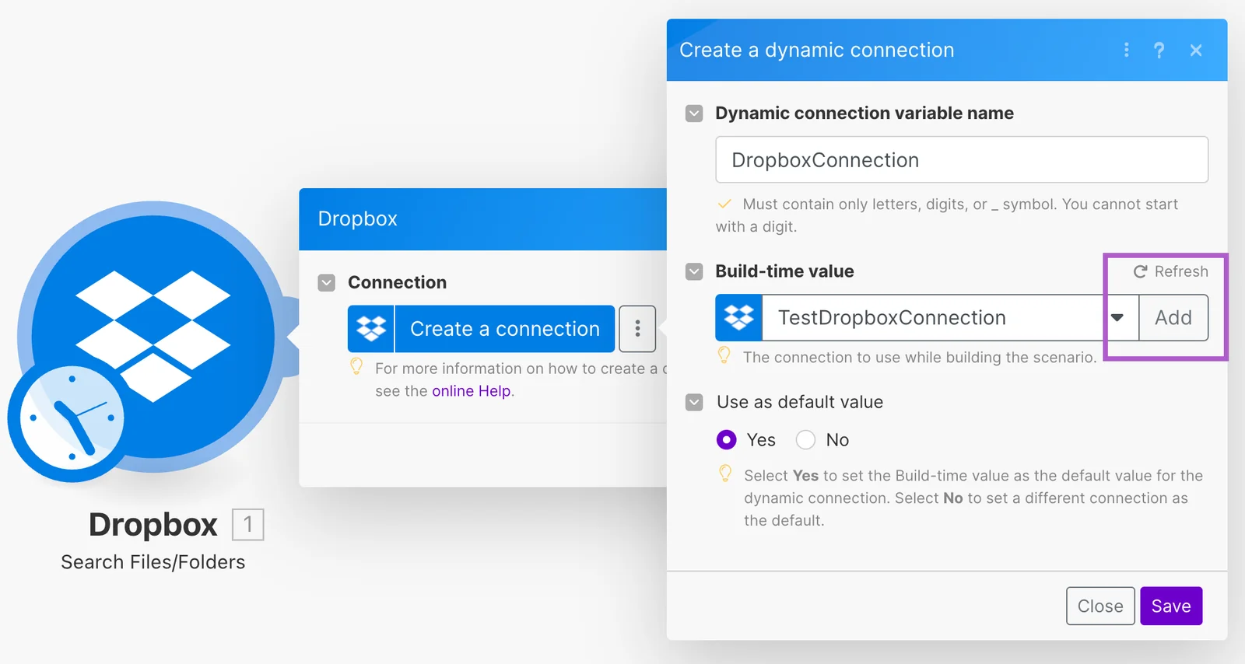The width and height of the screenshot is (1245, 664).
Task: Open the three-dot menu beside Create a connection
Action: point(637,329)
